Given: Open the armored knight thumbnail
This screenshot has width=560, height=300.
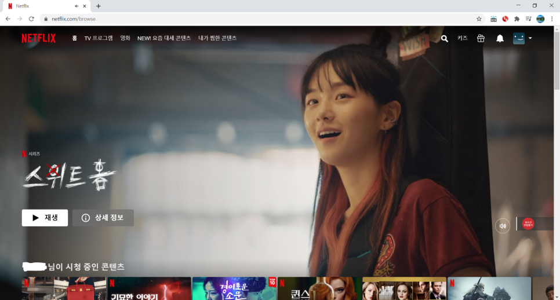Looking at the screenshot, I should tap(489, 288).
